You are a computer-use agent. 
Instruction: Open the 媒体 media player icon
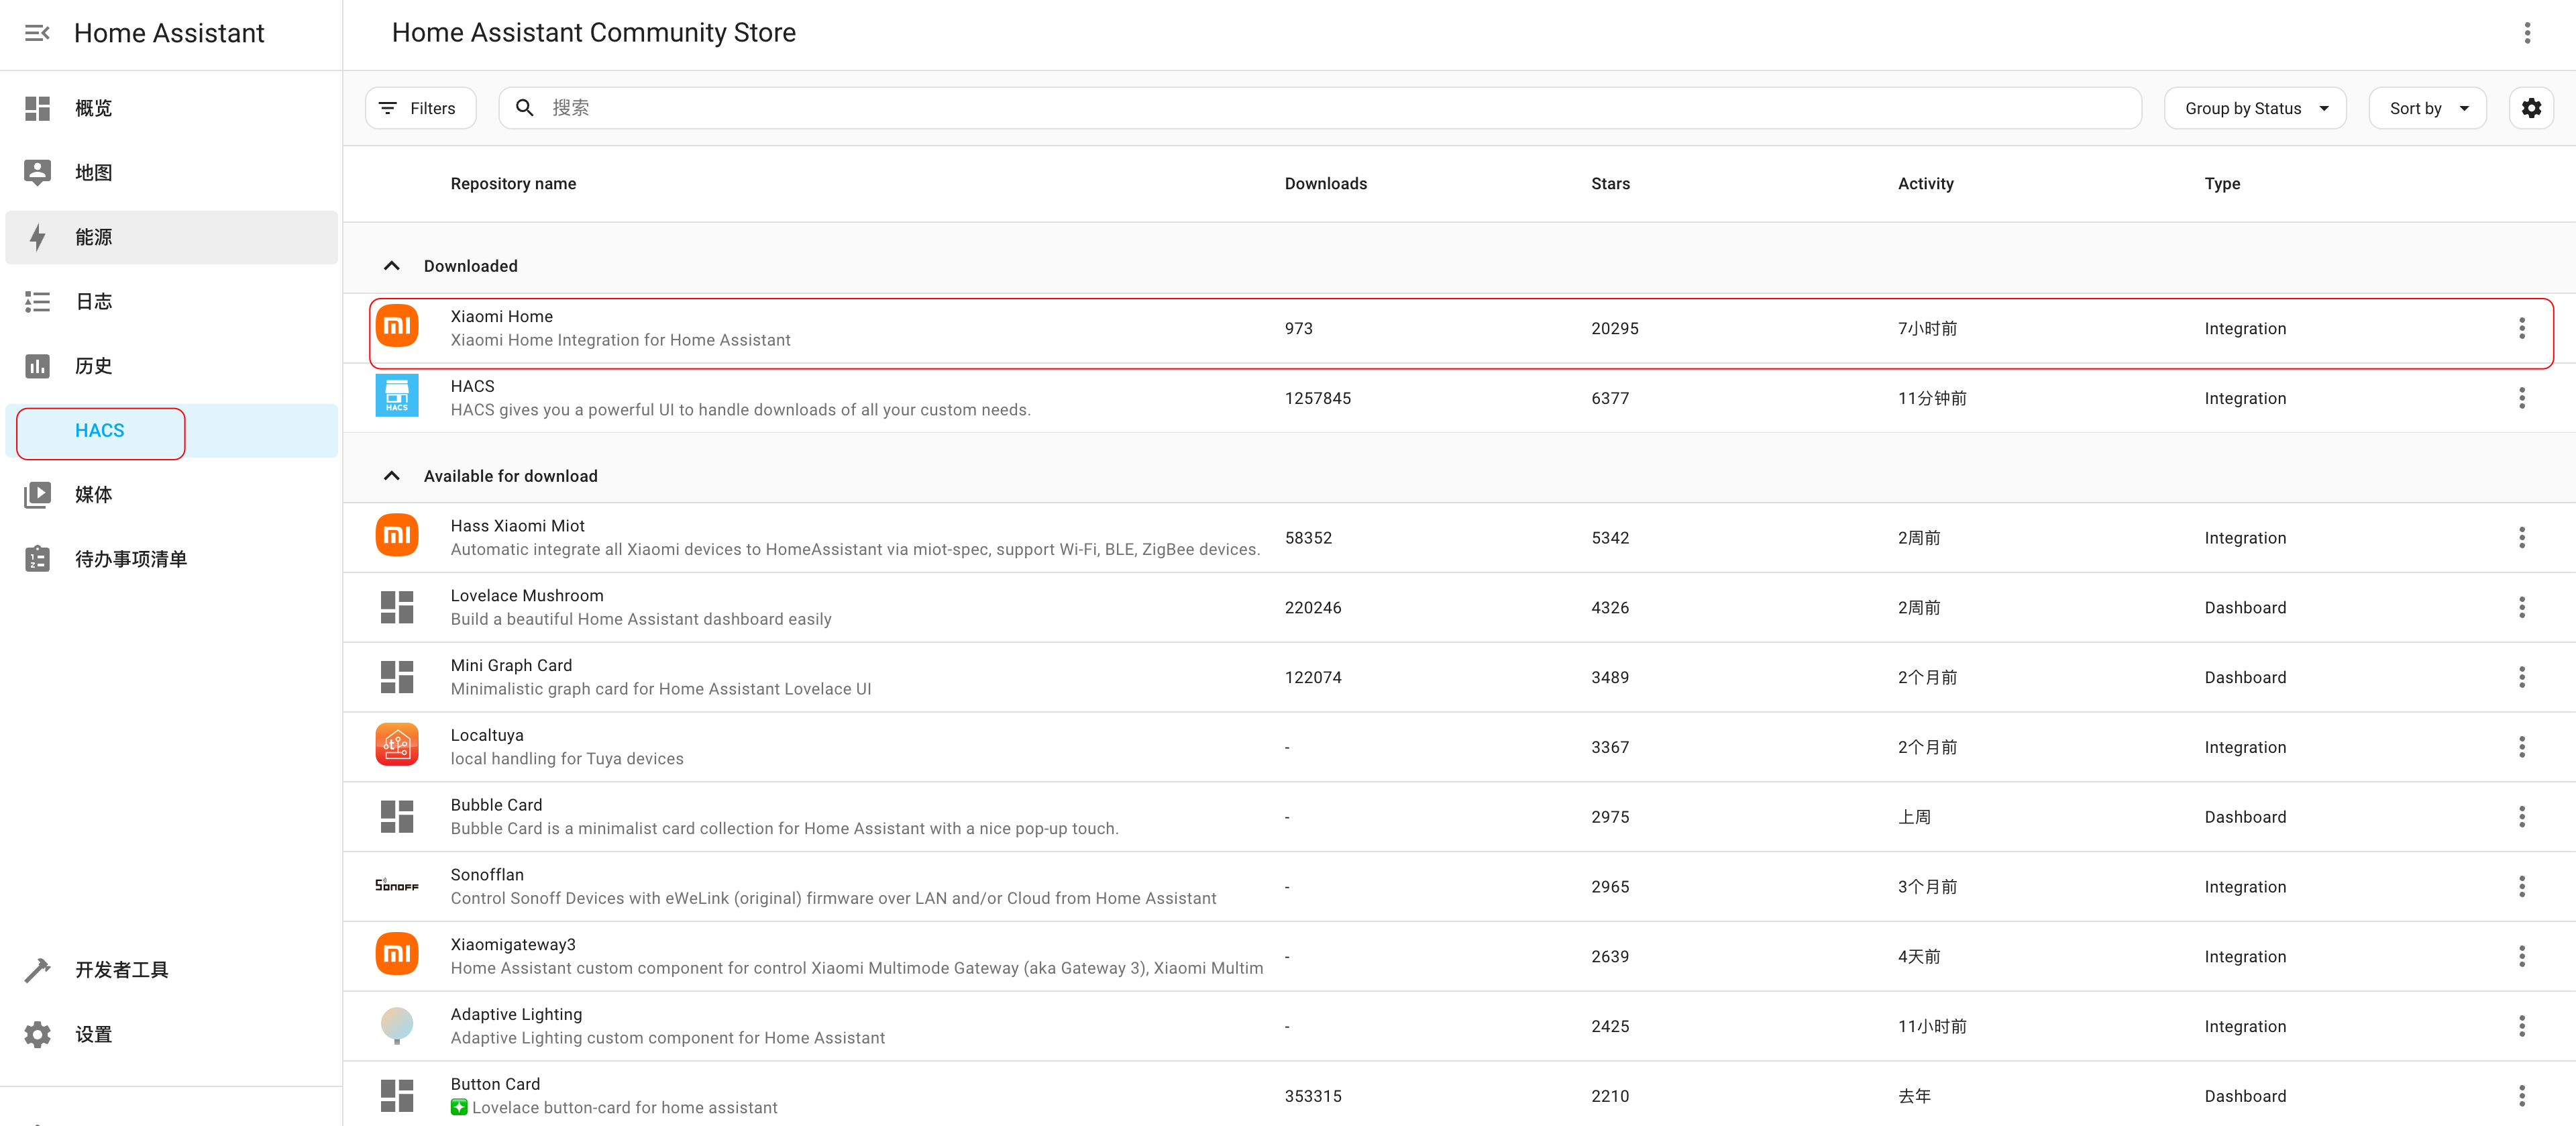[x=37, y=494]
